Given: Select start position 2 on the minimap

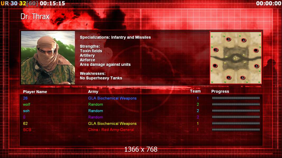Looking at the screenshot, I should click(216, 50).
